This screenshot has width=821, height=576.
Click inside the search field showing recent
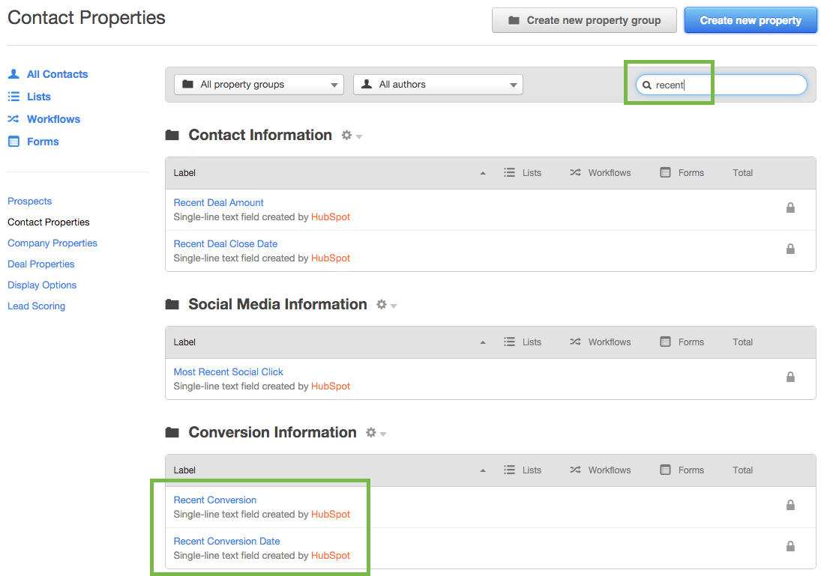tap(720, 85)
